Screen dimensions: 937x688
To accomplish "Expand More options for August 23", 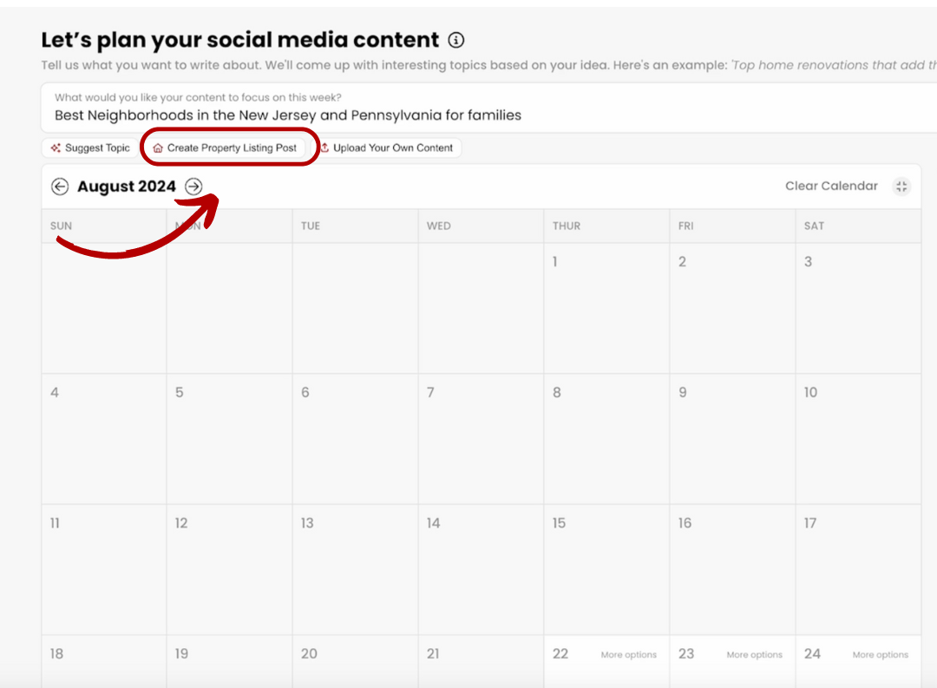I will click(x=754, y=654).
